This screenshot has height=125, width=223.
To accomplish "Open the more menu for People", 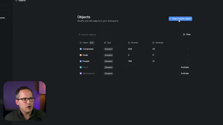I will 188,61.
